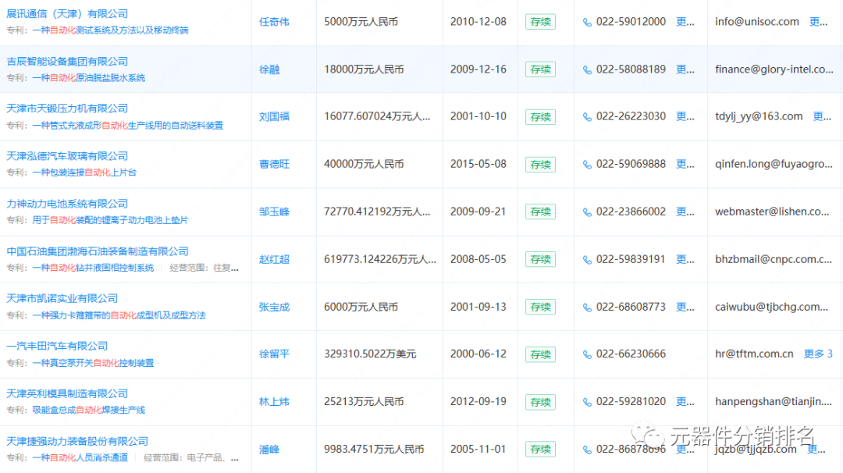Expand 更多 3 emails for hr@tftm.com.cn

(x=818, y=354)
